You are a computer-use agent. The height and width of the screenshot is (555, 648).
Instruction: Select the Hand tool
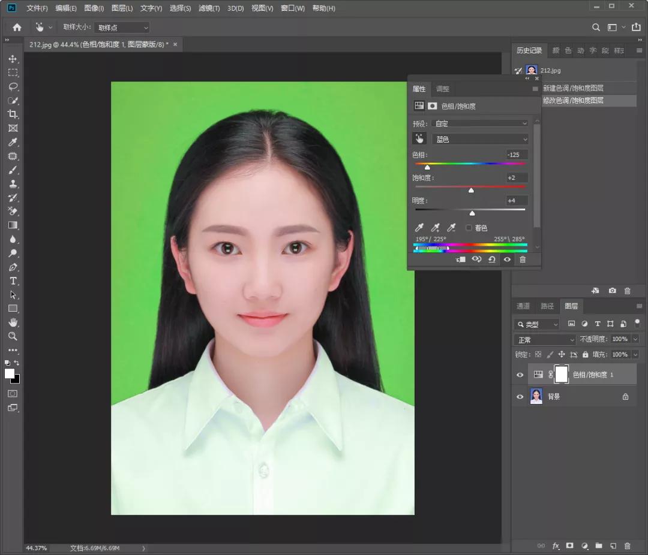pos(13,322)
